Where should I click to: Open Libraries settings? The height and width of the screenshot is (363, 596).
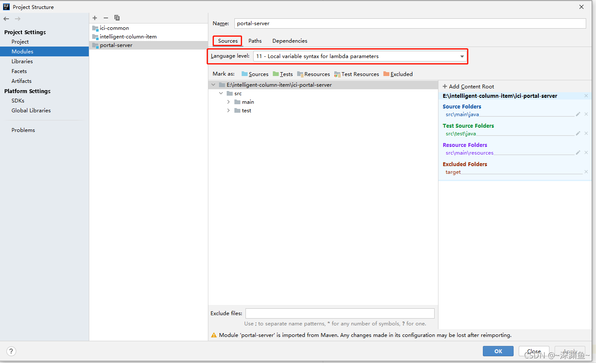tap(22, 61)
